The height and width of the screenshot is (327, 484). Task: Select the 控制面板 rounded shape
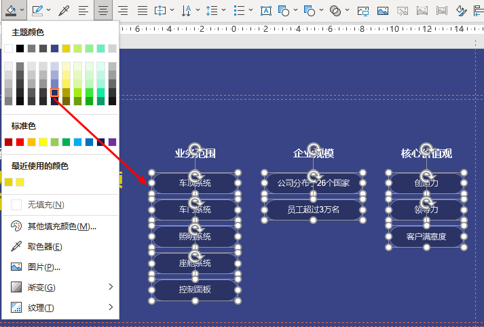(x=195, y=290)
